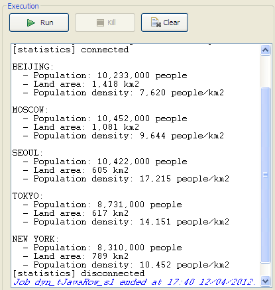The height and width of the screenshot is (290, 275).
Task: Click the '[statistics] connected' line
Action: pyautogui.click(x=70, y=50)
